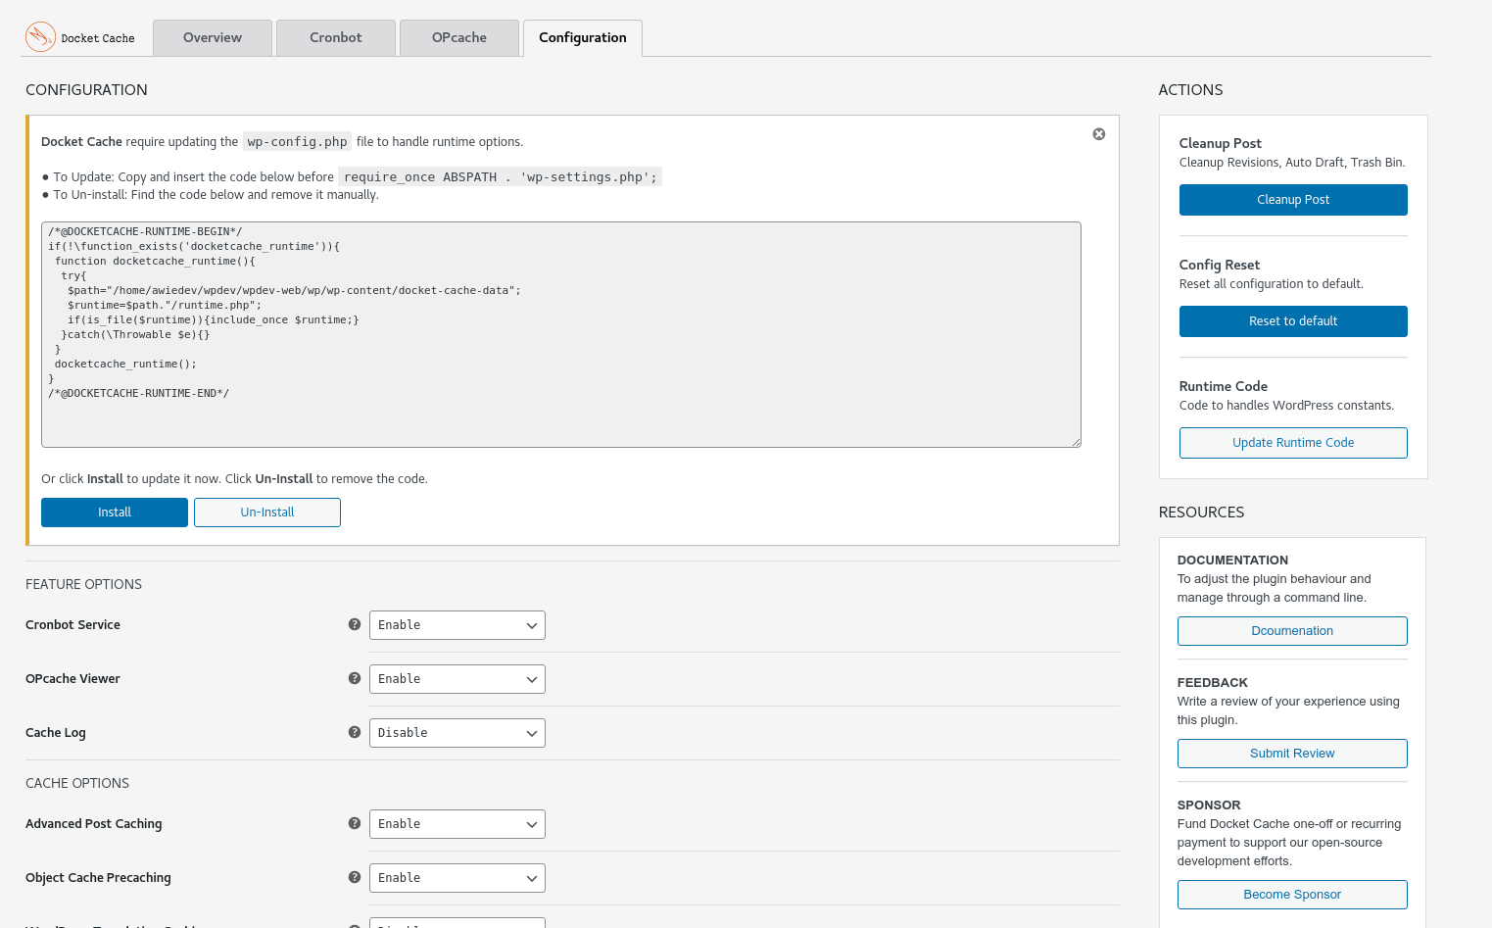The height and width of the screenshot is (928, 1492).
Task: Run Cleanup Post action
Action: click(x=1292, y=199)
